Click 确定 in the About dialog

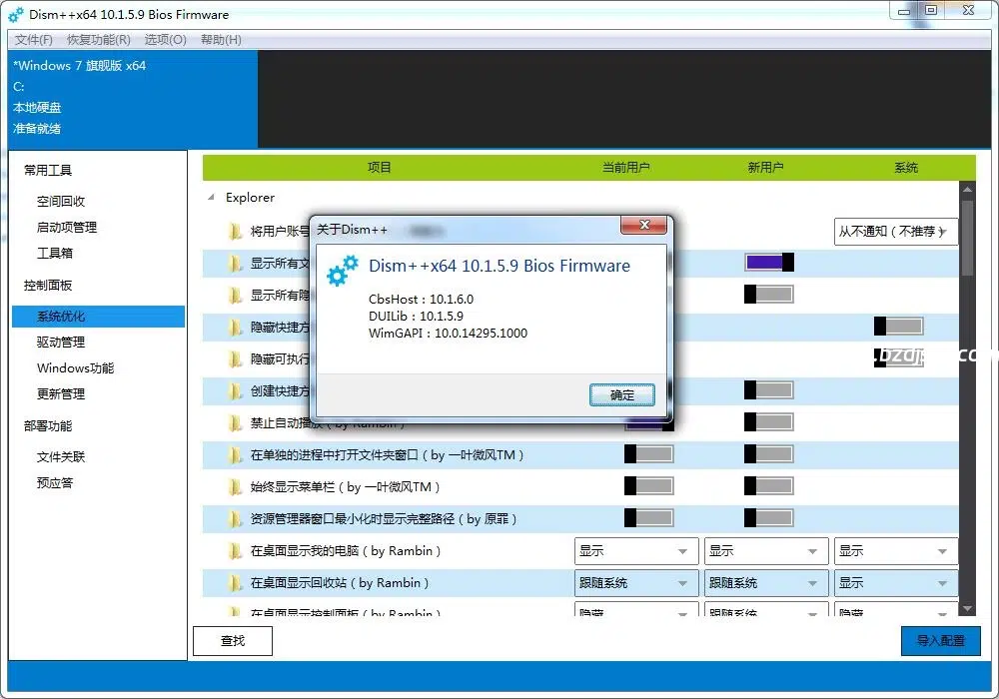(621, 395)
